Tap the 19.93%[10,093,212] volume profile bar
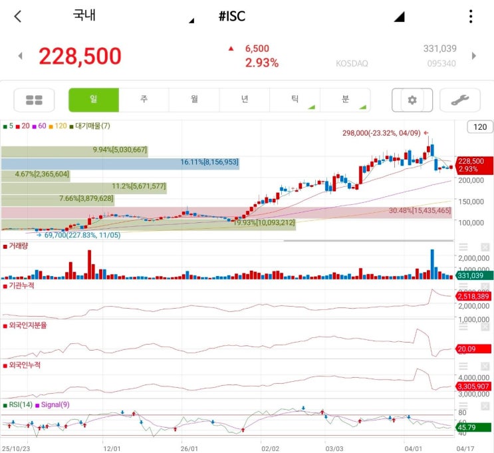The width and height of the screenshot is (494, 453). coord(148,225)
